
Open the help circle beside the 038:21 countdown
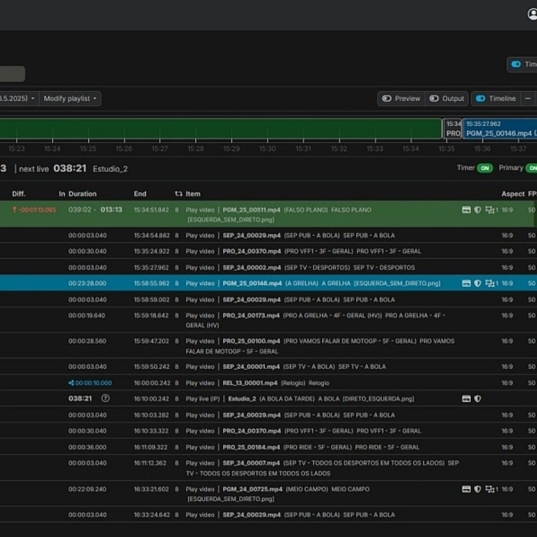click(106, 399)
